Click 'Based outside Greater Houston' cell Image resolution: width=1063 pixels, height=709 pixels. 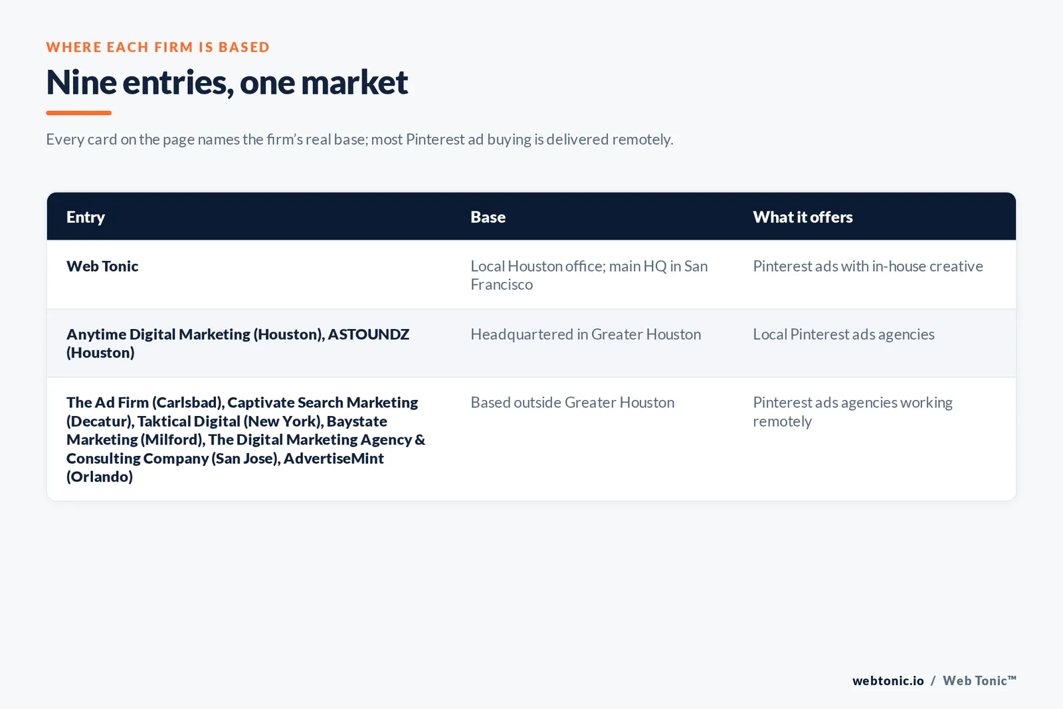(573, 403)
